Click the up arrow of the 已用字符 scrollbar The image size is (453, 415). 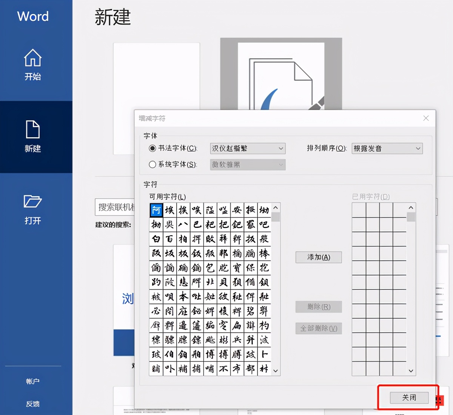411,207
